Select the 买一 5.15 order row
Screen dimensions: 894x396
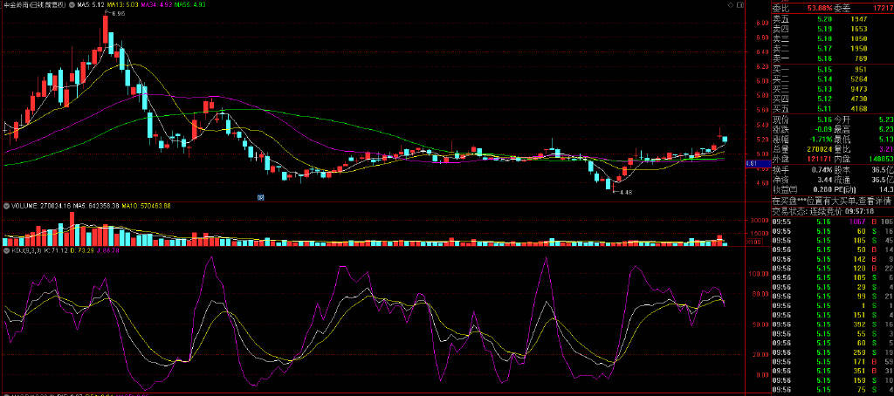click(x=832, y=70)
